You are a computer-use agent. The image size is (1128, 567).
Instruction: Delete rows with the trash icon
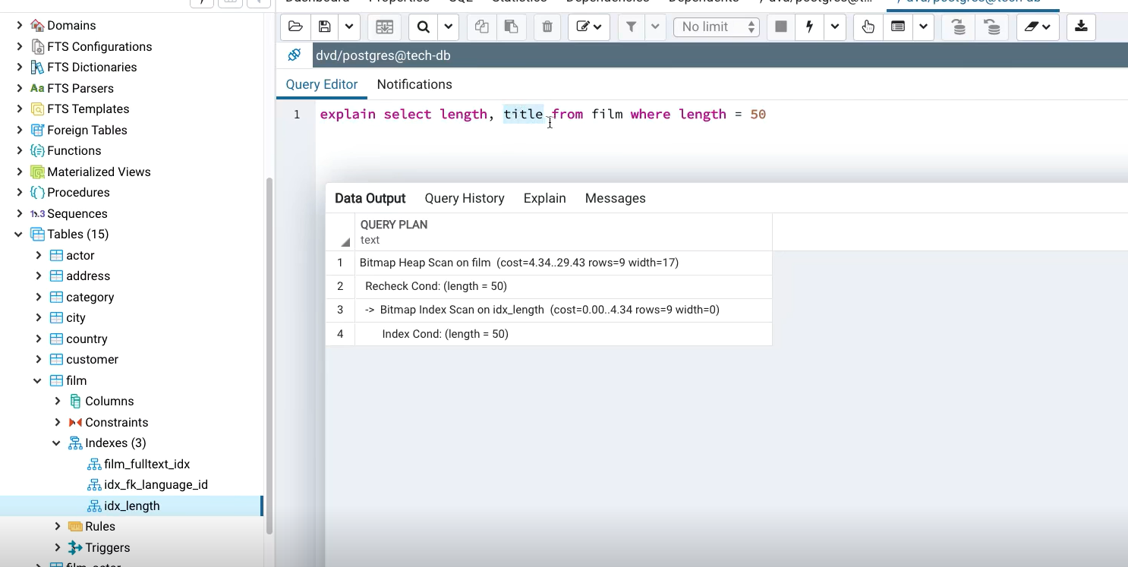point(547,27)
